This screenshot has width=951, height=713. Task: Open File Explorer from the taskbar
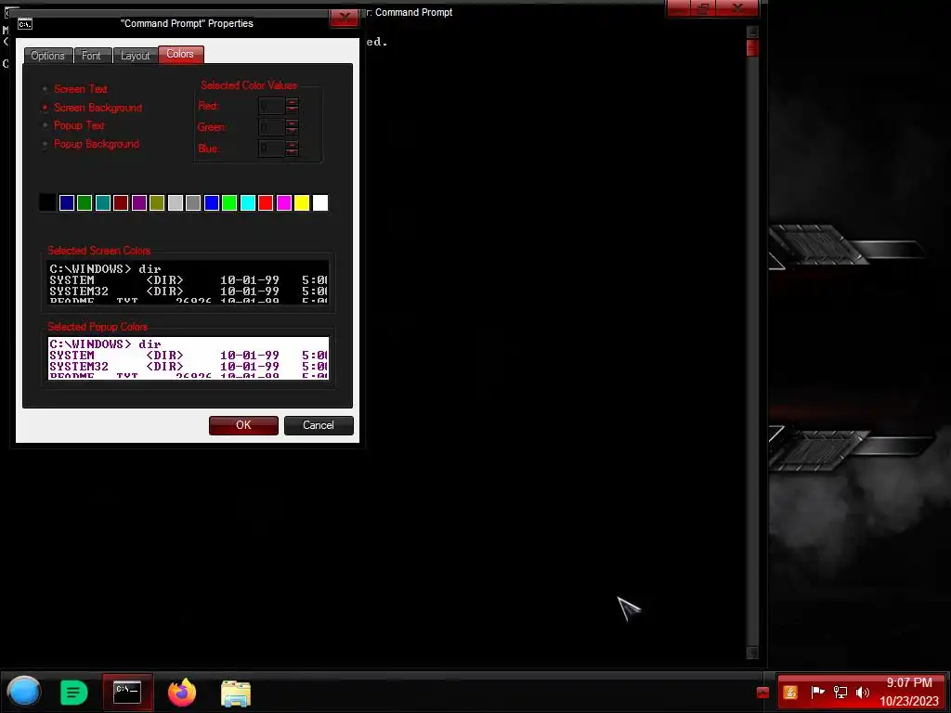[235, 693]
